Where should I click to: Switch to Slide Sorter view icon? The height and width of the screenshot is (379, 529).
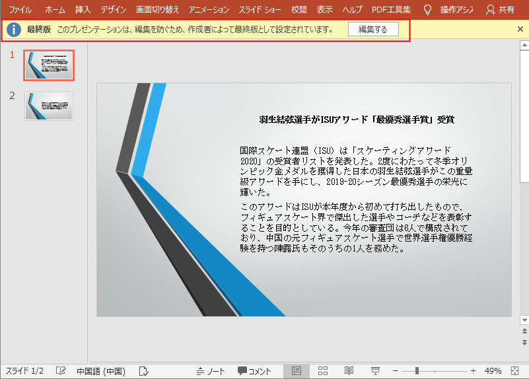(x=323, y=371)
